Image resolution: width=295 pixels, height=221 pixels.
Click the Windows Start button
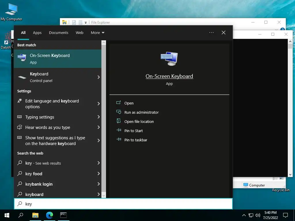point(7,215)
